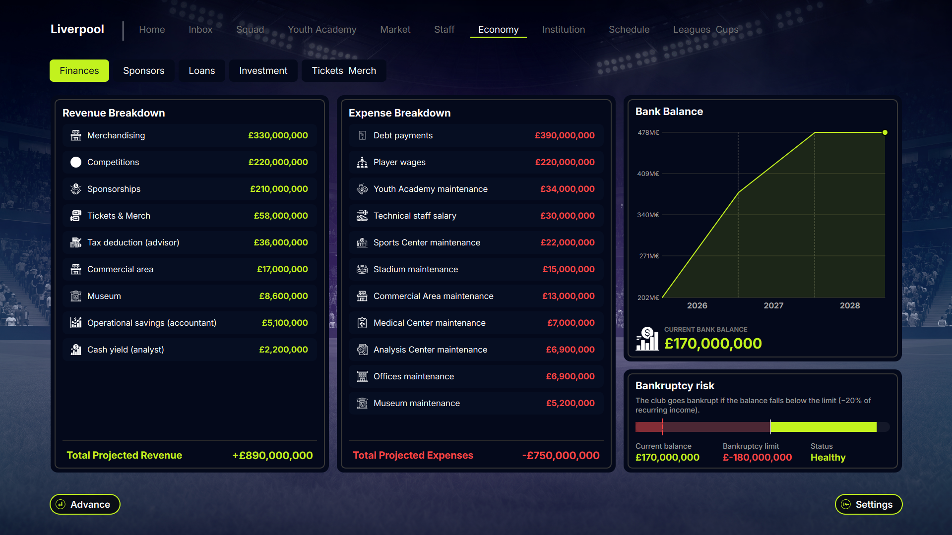The image size is (952, 535).
Task: Select the Economy menu item
Action: tap(498, 30)
